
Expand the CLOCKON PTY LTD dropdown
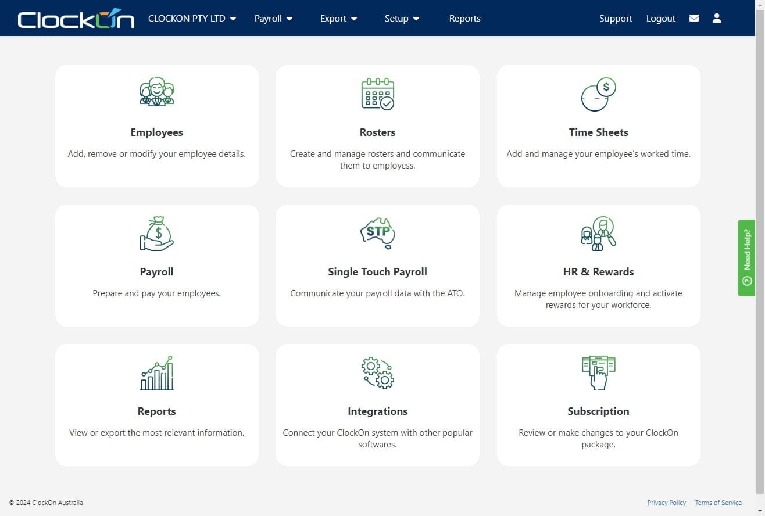192,18
